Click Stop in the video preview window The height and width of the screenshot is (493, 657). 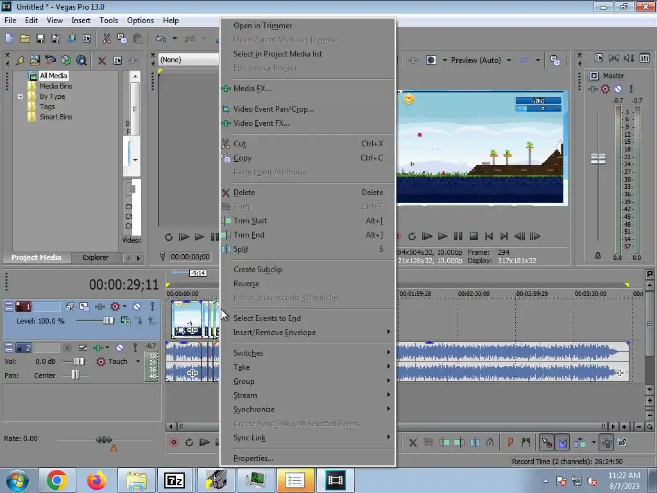coord(474,236)
